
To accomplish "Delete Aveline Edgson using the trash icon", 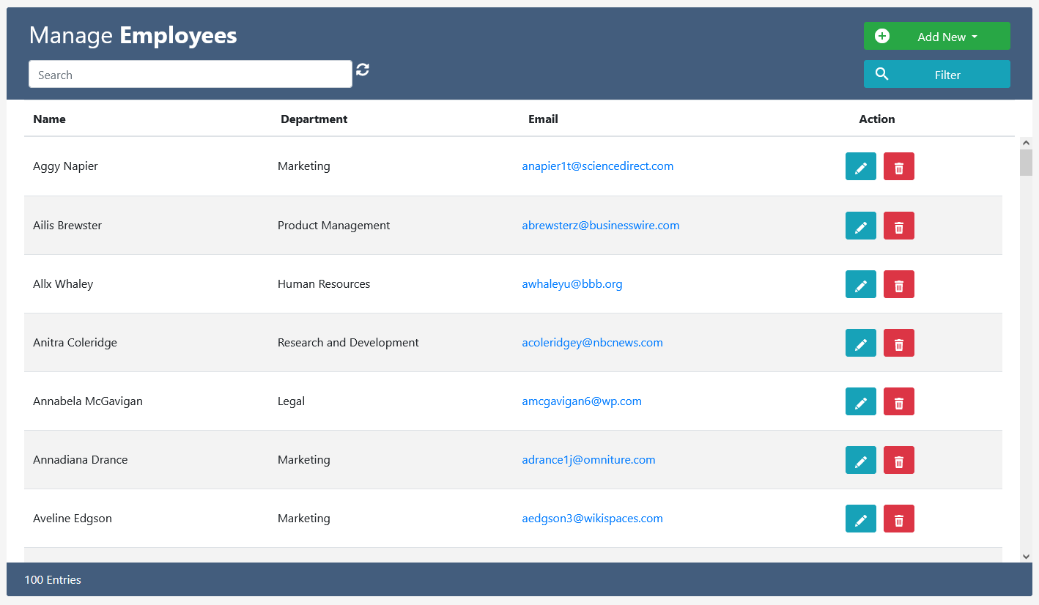I will click(898, 519).
